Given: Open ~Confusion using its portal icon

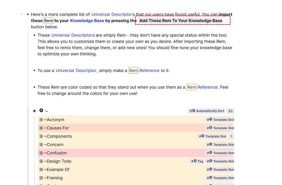Looking at the screenshot, I should click(x=41, y=153).
